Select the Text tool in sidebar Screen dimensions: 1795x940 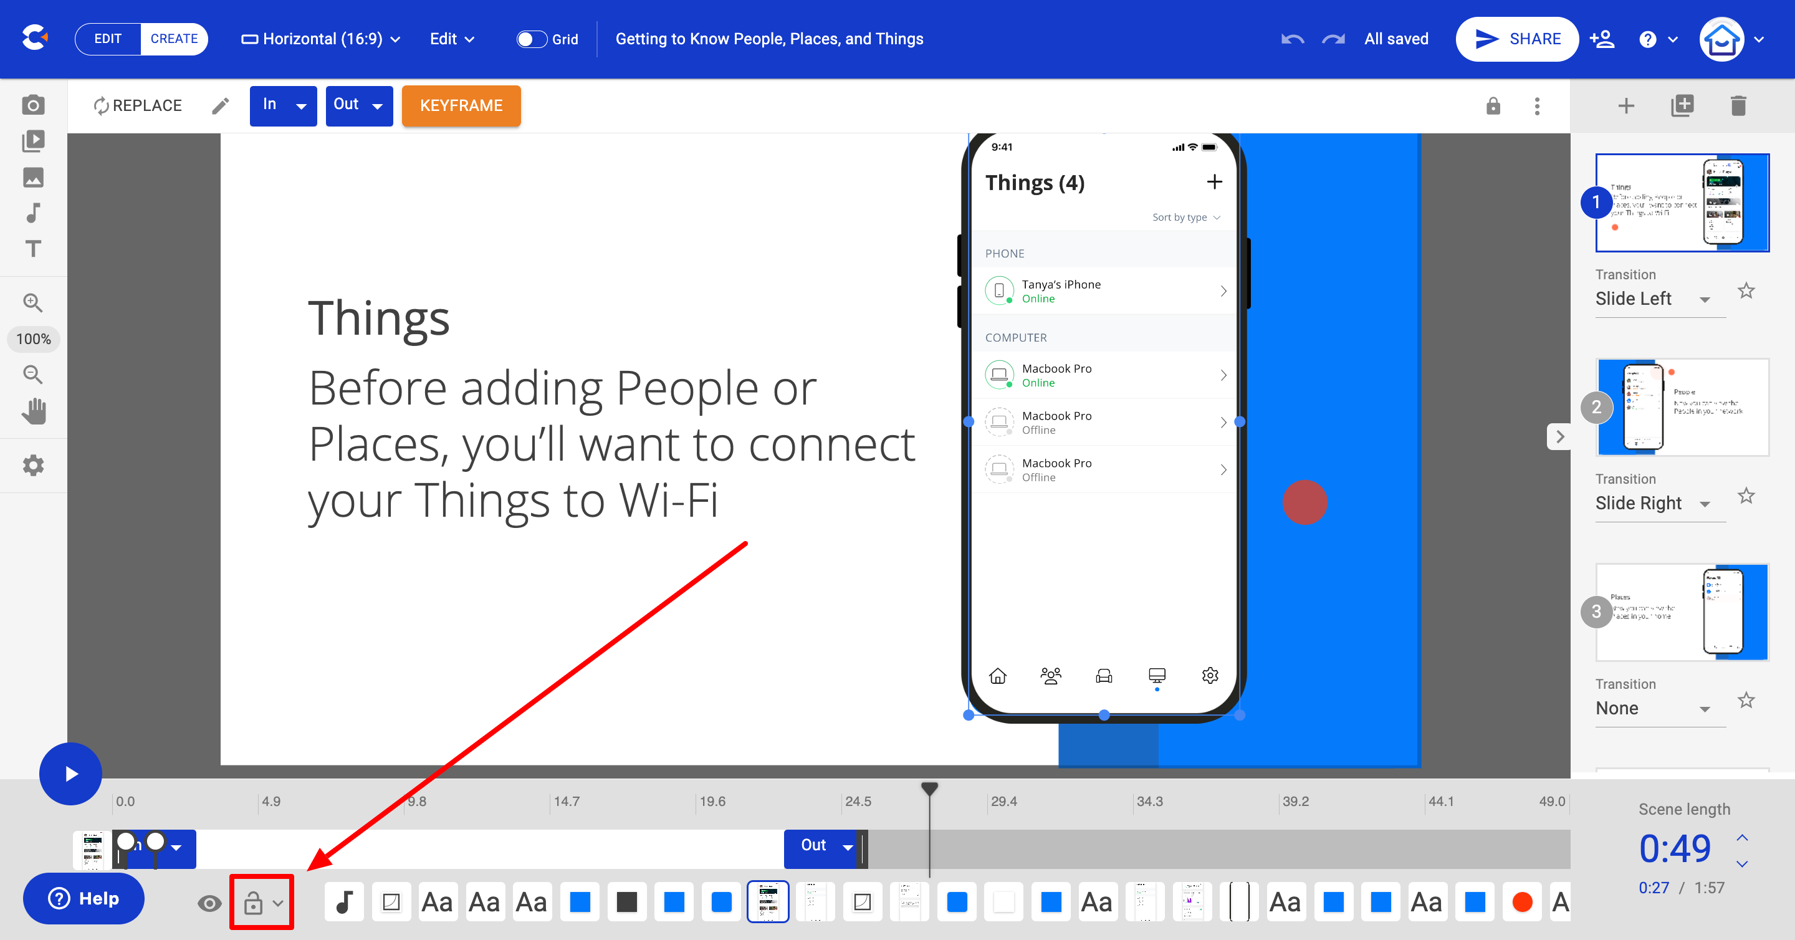click(33, 249)
